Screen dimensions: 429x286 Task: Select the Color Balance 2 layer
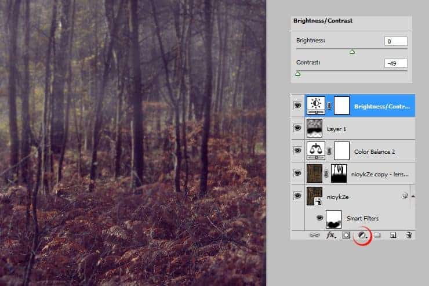(373, 151)
